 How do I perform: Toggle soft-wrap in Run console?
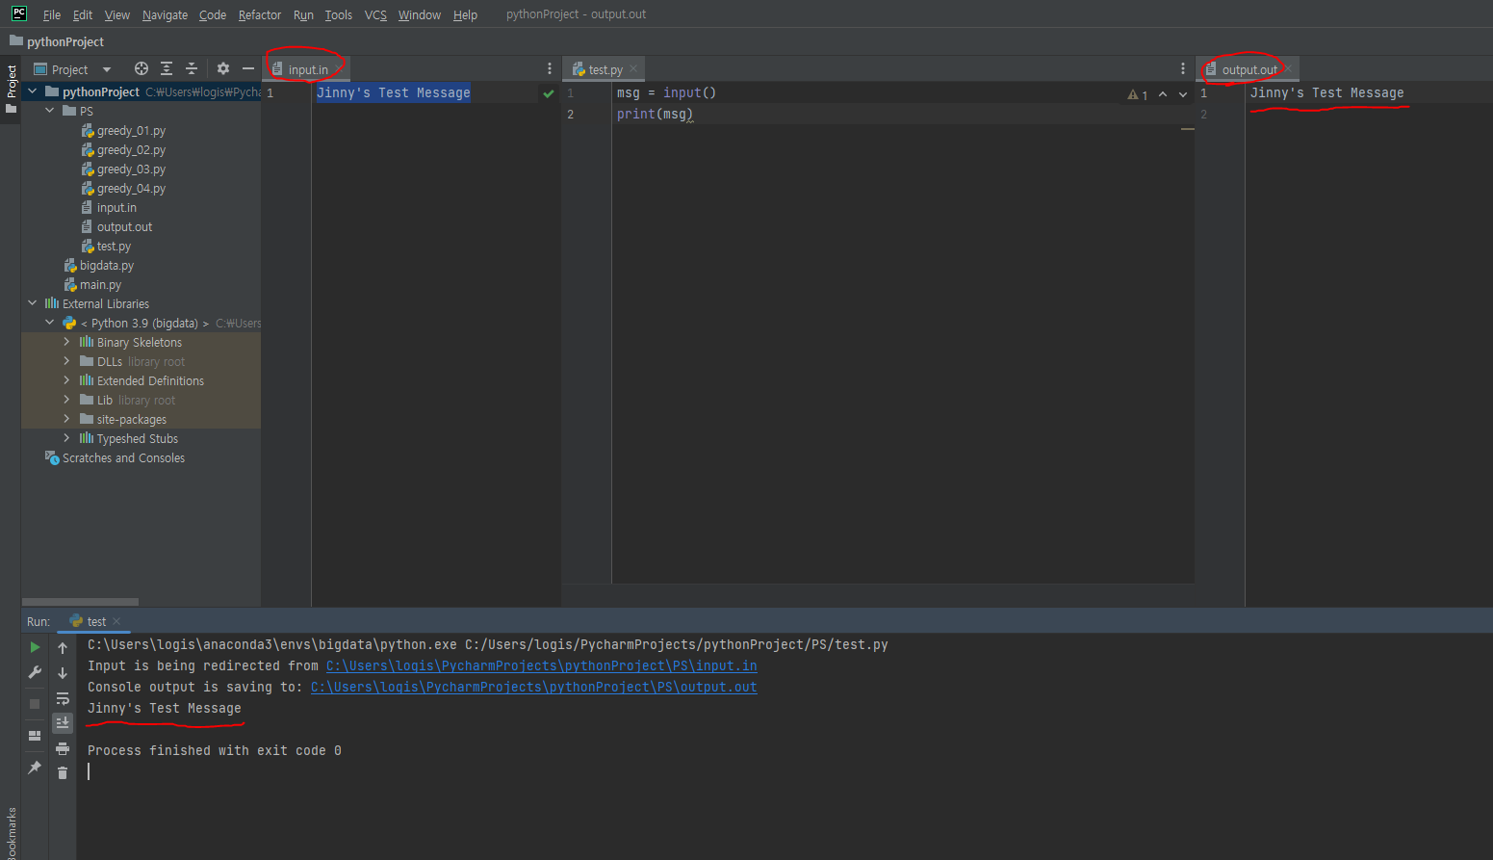[63, 698]
